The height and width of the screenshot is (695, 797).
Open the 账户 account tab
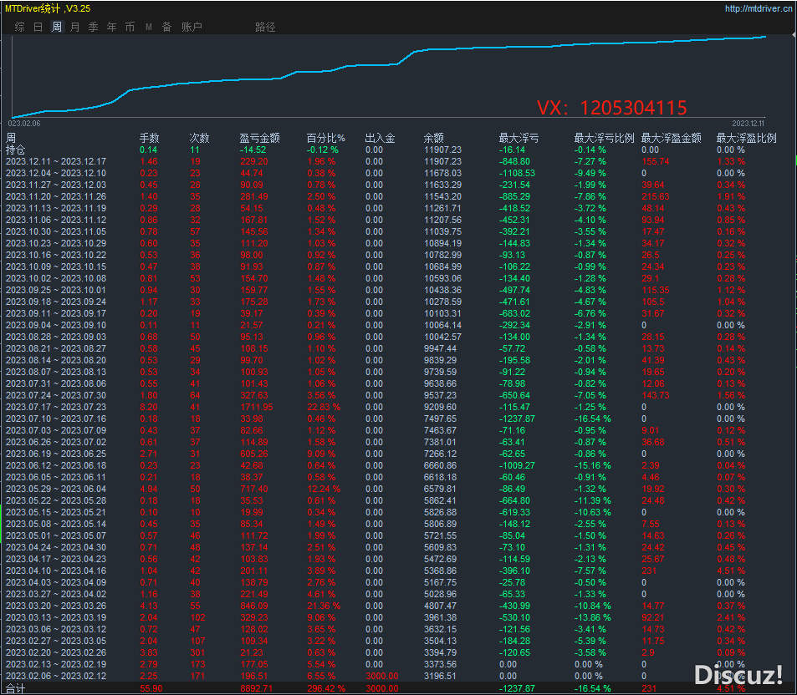pyautogui.click(x=192, y=27)
